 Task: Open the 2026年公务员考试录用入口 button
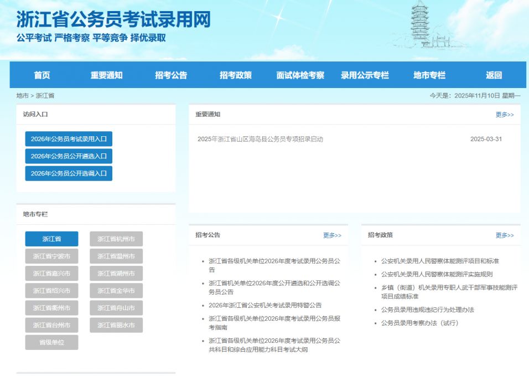pyautogui.click(x=69, y=139)
